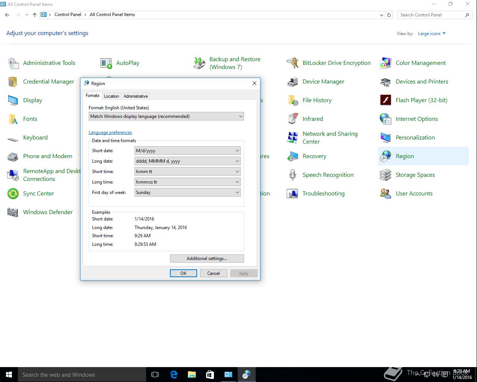This screenshot has height=382, width=477.
Task: Open User Accounts icon
Action: coord(386,194)
